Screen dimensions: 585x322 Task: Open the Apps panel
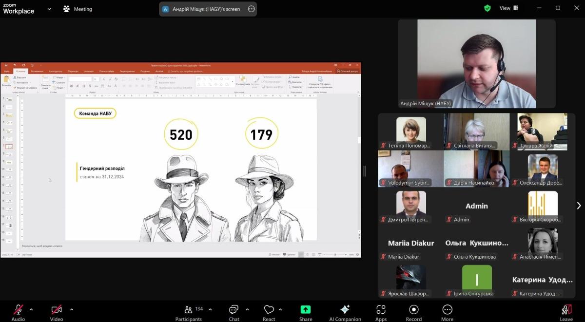pyautogui.click(x=381, y=310)
